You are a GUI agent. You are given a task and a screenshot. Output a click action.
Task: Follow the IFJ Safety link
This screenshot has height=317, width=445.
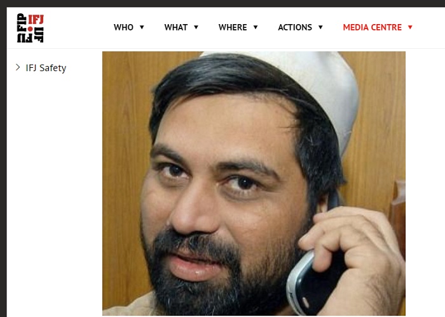[46, 68]
